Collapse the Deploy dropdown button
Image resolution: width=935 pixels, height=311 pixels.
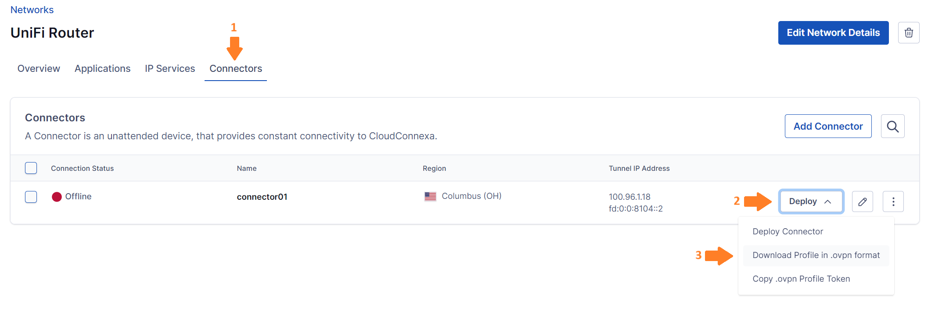click(x=811, y=201)
